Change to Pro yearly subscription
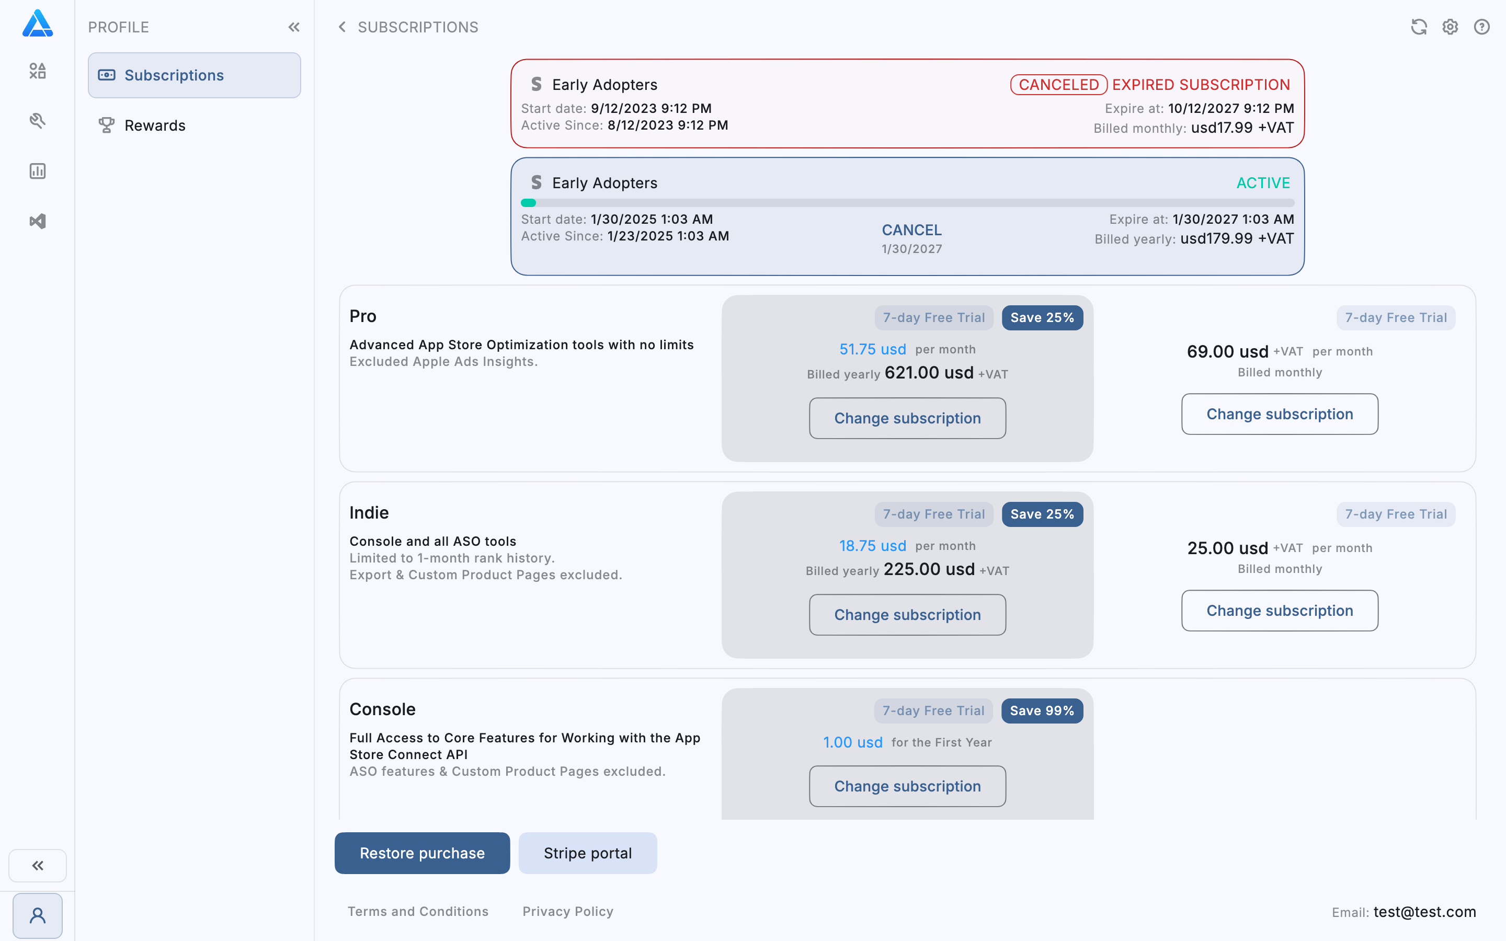1506x941 pixels. (907, 418)
